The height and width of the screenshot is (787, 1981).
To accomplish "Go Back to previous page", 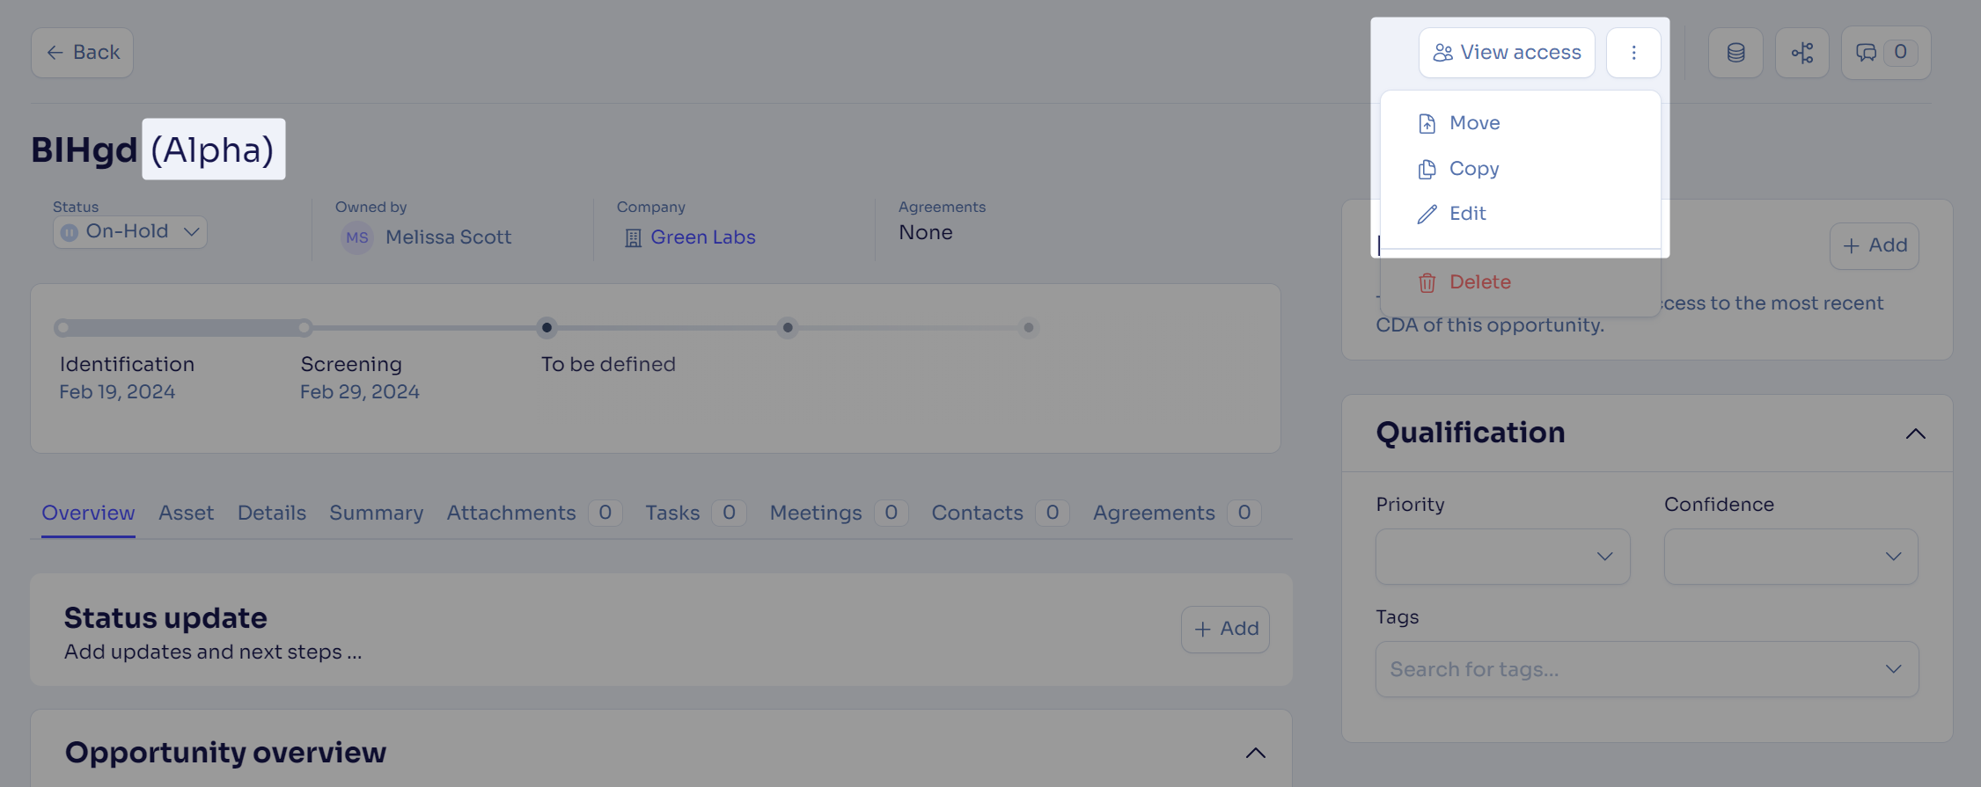I will pyautogui.click(x=83, y=53).
